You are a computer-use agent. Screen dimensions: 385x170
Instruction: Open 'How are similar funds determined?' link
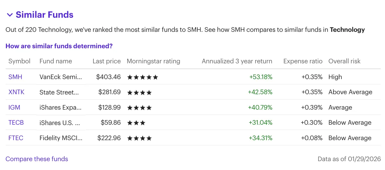click(x=59, y=46)
